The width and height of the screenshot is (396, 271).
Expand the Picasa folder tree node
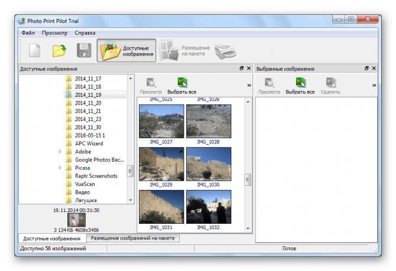[60, 168]
